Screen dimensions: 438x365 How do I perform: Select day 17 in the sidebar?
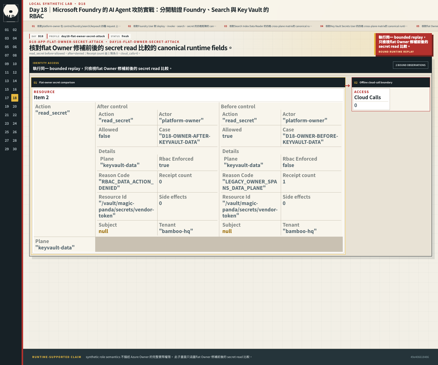coord(7,98)
